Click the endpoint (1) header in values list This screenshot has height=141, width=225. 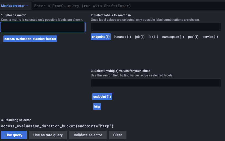click(102, 97)
